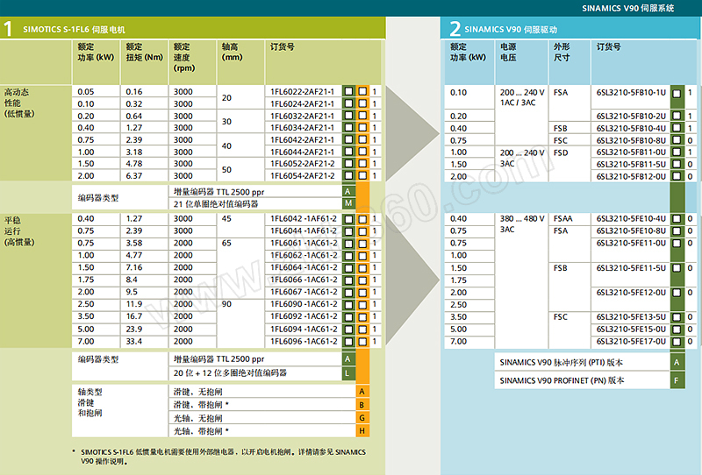Click the torque value 23.9
The height and width of the screenshot is (475, 702).
[134, 329]
